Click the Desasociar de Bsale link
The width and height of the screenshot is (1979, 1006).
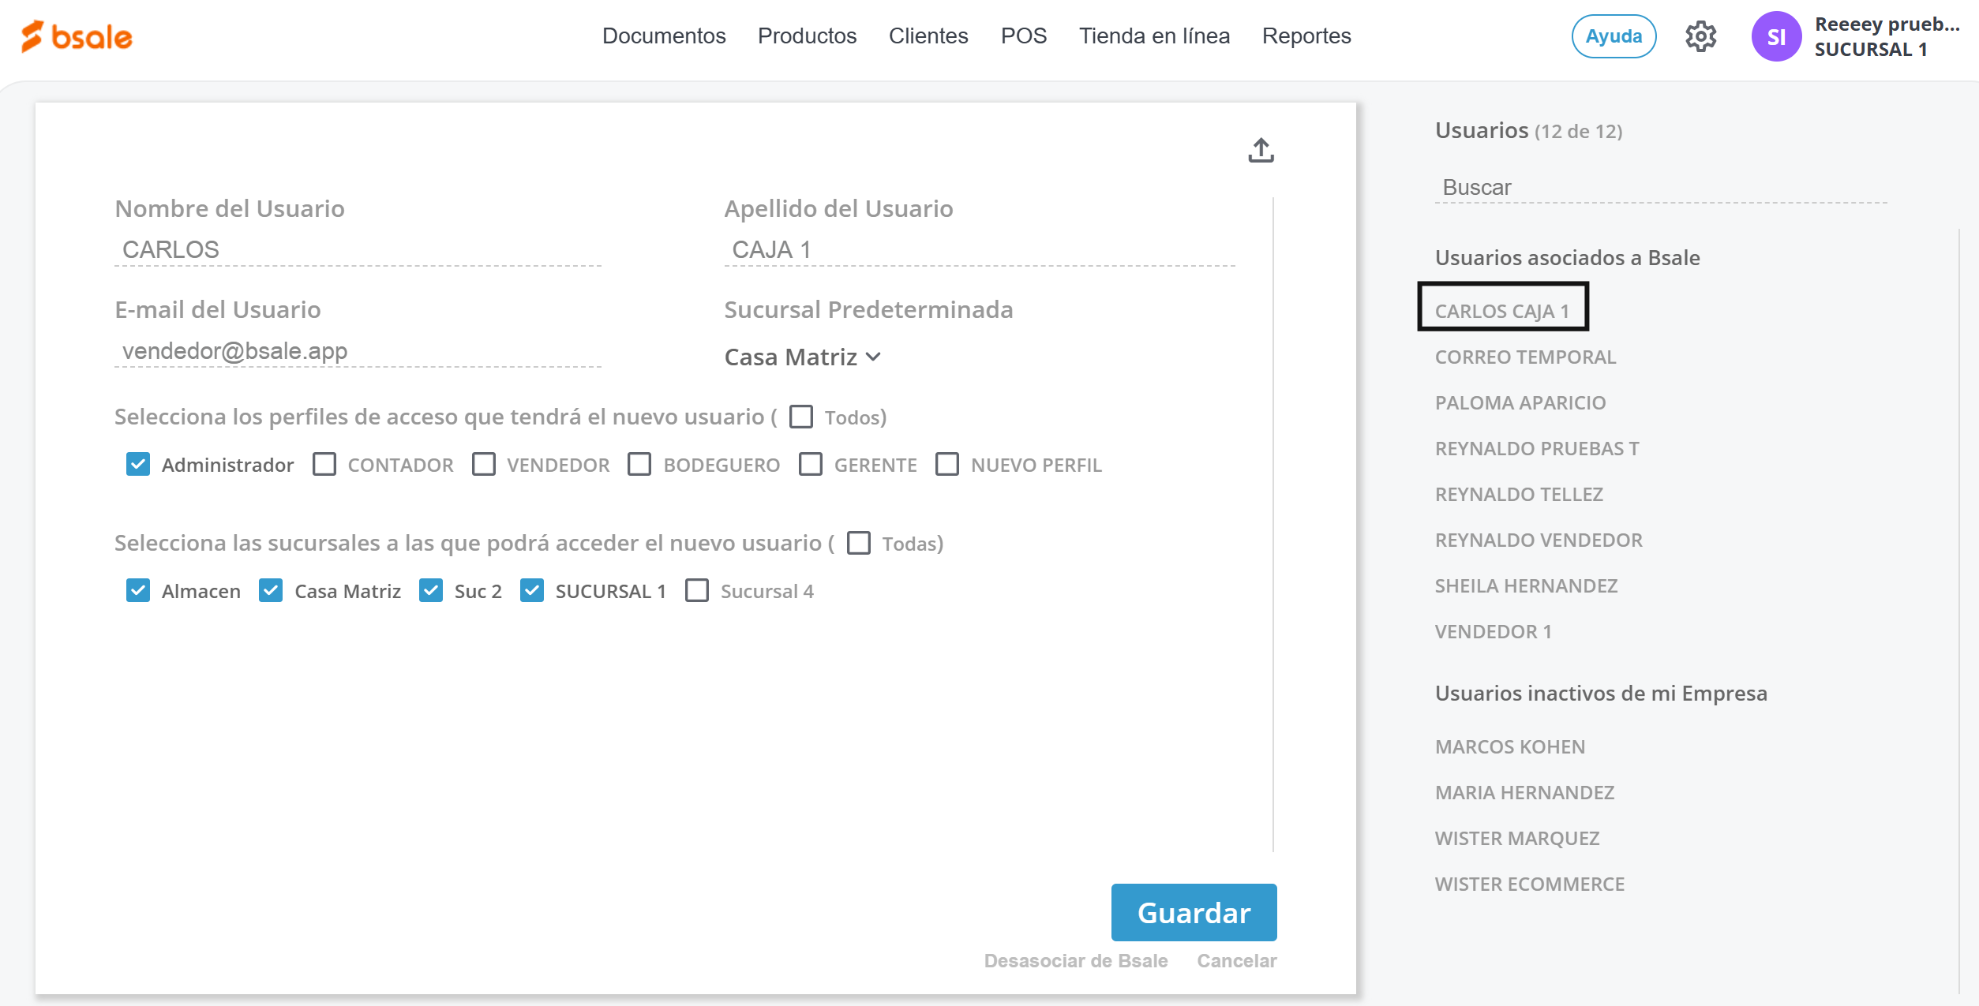[1075, 961]
